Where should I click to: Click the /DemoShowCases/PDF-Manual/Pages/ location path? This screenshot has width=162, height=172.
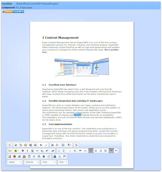pos(37,4)
